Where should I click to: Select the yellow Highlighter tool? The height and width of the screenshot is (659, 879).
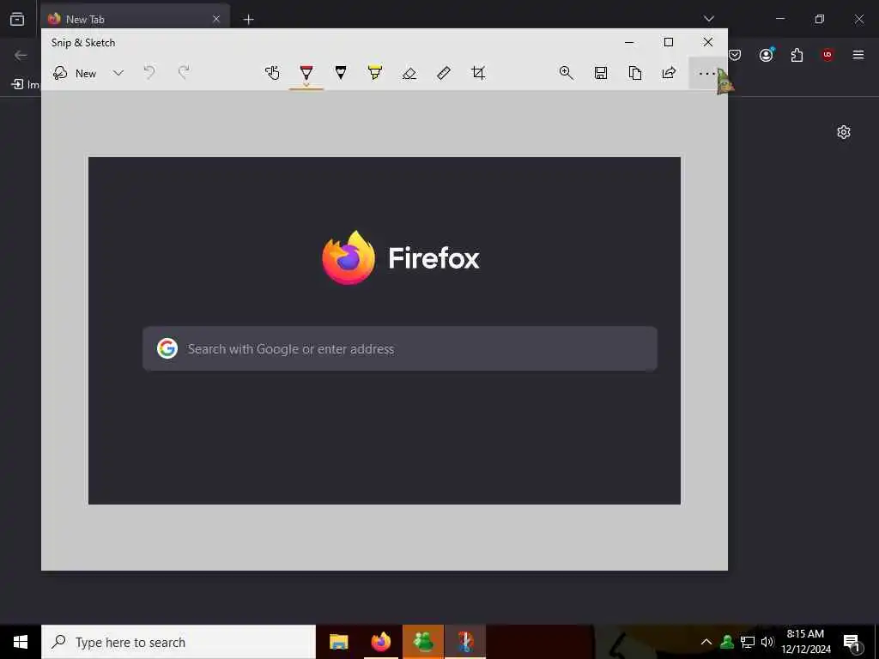(375, 73)
